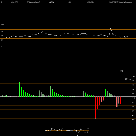The width and height of the screenshot is (136, 136).
Task: Click the MR axis label -20
Action: click(x=133, y=103)
